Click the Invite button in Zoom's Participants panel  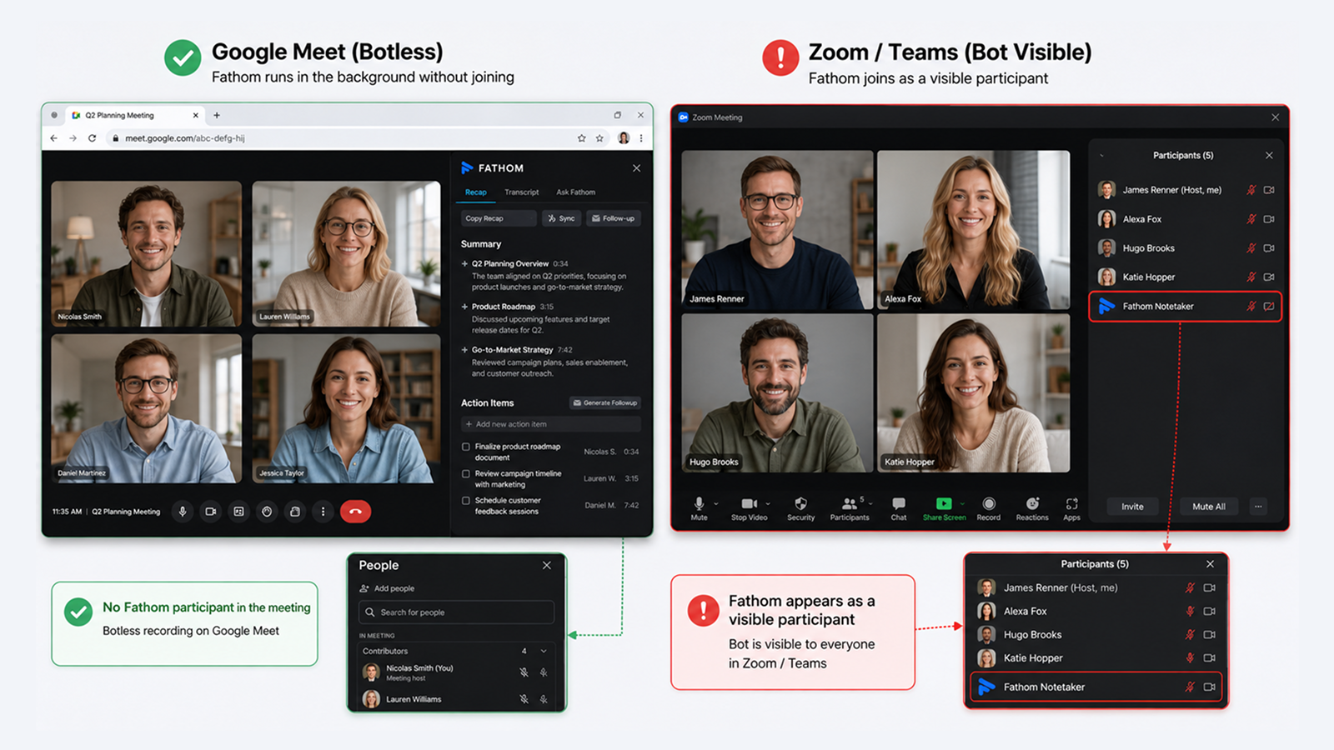point(1132,507)
